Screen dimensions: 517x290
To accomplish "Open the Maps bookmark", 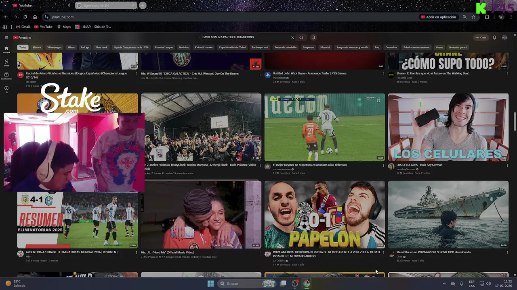I will click(x=64, y=27).
